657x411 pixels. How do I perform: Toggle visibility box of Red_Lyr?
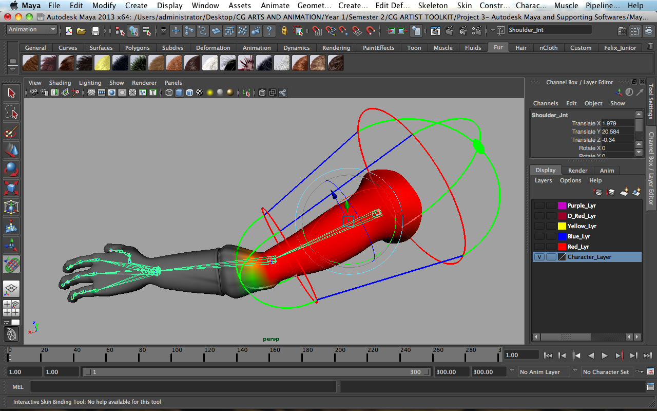[x=539, y=247]
